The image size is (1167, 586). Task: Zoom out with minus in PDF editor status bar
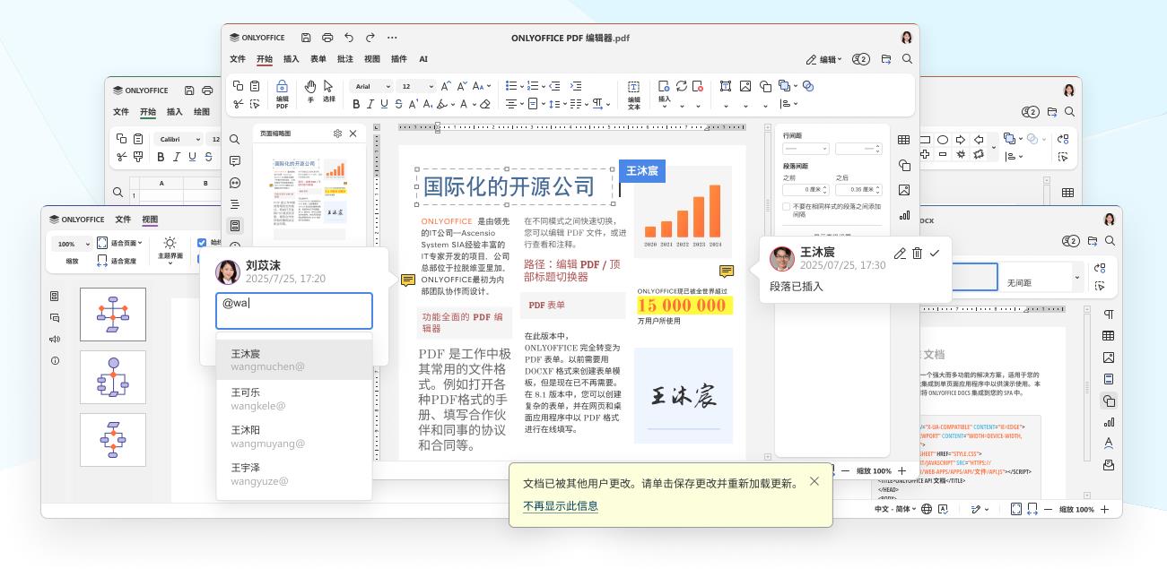(844, 470)
